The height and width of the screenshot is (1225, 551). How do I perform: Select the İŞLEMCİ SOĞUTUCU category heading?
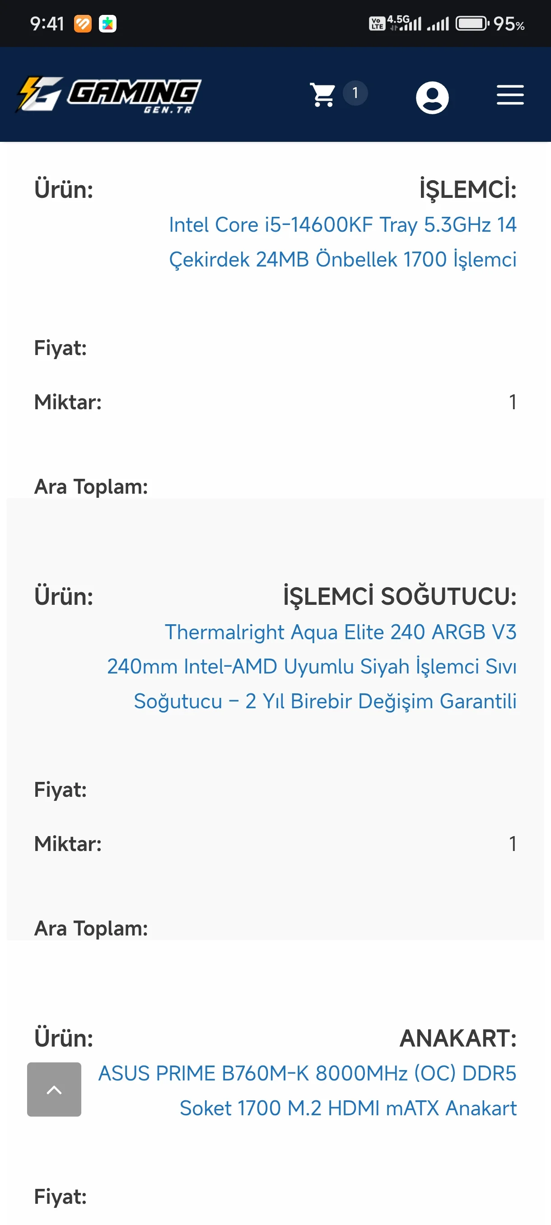coord(399,596)
